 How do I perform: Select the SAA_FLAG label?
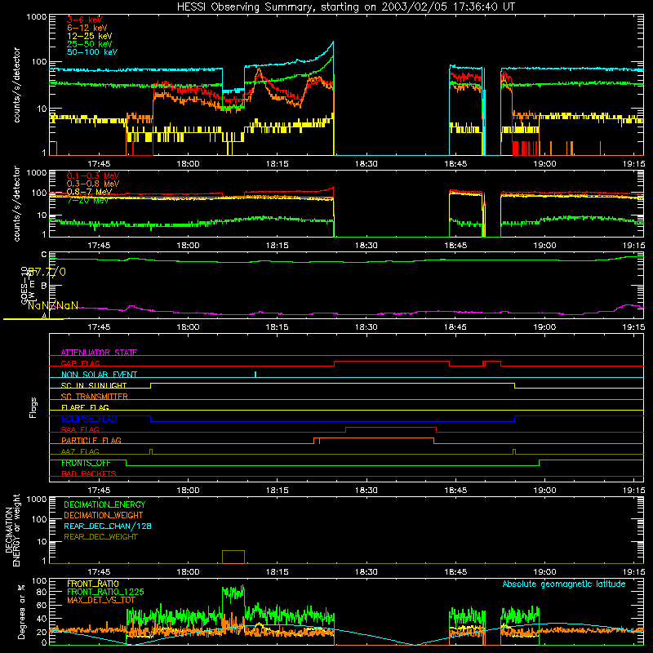pos(80,429)
